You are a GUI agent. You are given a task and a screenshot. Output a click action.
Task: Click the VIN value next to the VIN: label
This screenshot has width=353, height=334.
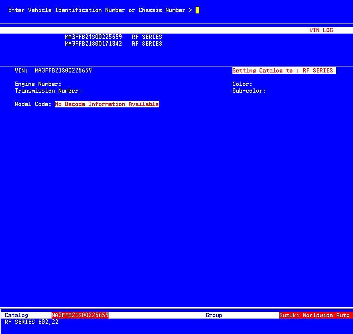pos(63,70)
